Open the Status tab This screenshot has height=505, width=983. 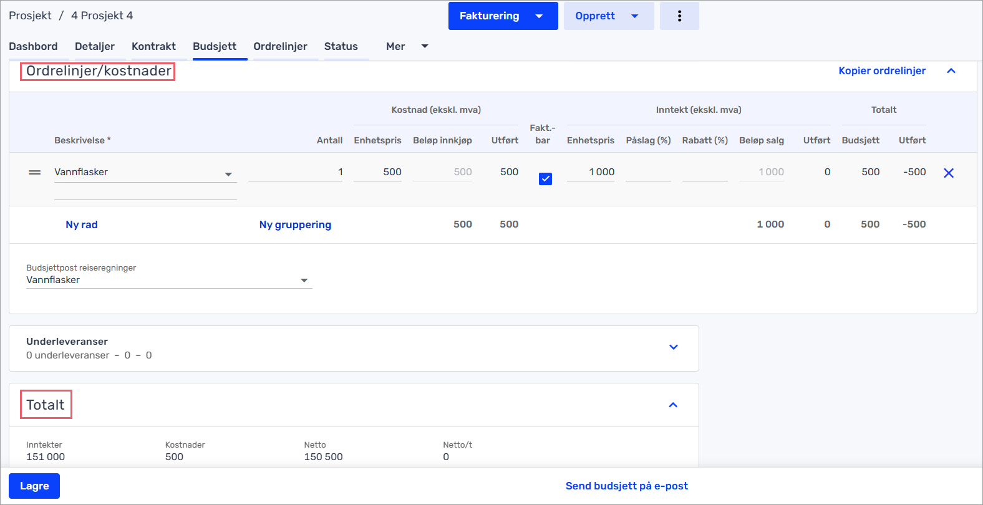(341, 46)
